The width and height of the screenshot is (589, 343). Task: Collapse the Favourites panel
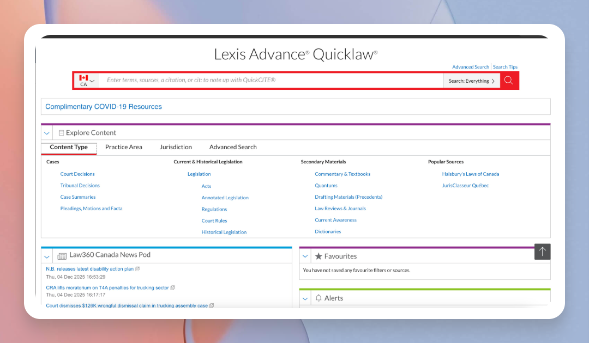click(305, 256)
